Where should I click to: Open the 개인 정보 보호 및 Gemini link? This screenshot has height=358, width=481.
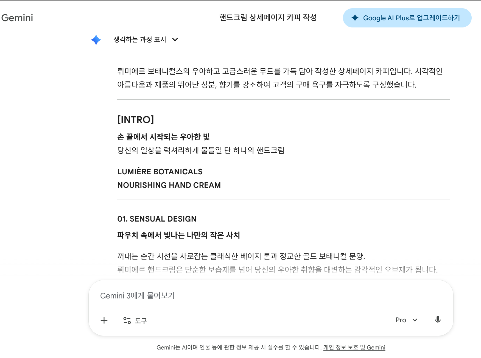pos(354,347)
